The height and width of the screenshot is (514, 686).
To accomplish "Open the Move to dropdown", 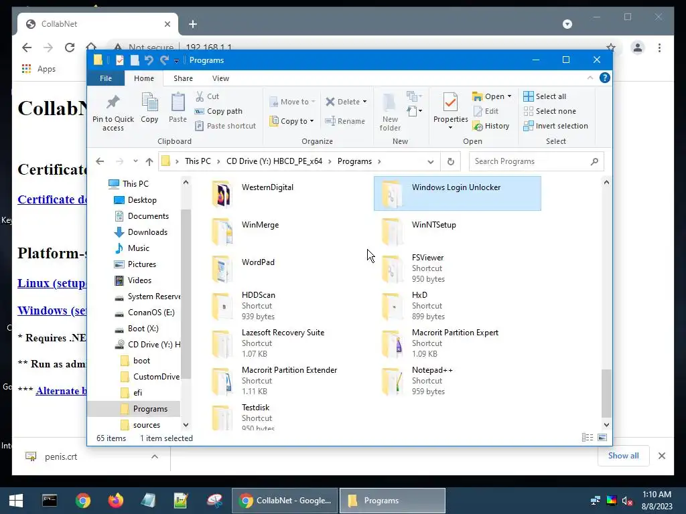I will pyautogui.click(x=292, y=102).
